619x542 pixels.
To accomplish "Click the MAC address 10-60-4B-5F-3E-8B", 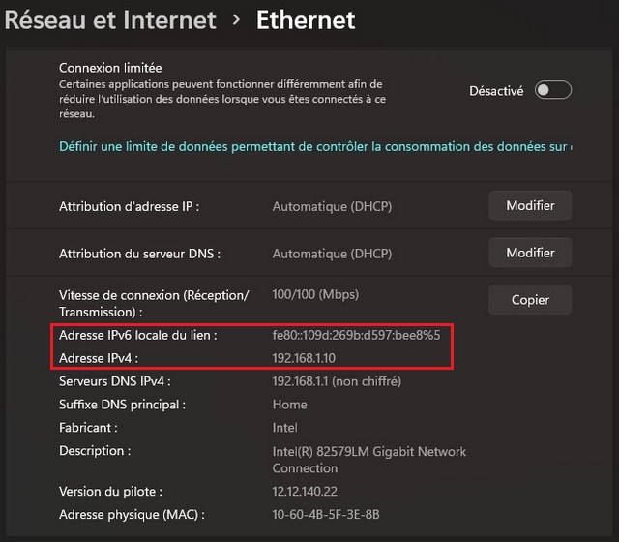I will (x=326, y=514).
